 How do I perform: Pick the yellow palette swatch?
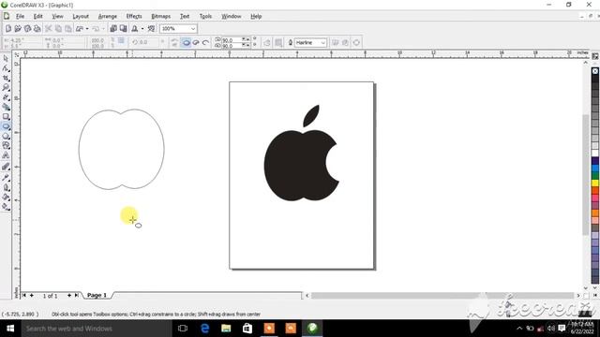pos(595,183)
